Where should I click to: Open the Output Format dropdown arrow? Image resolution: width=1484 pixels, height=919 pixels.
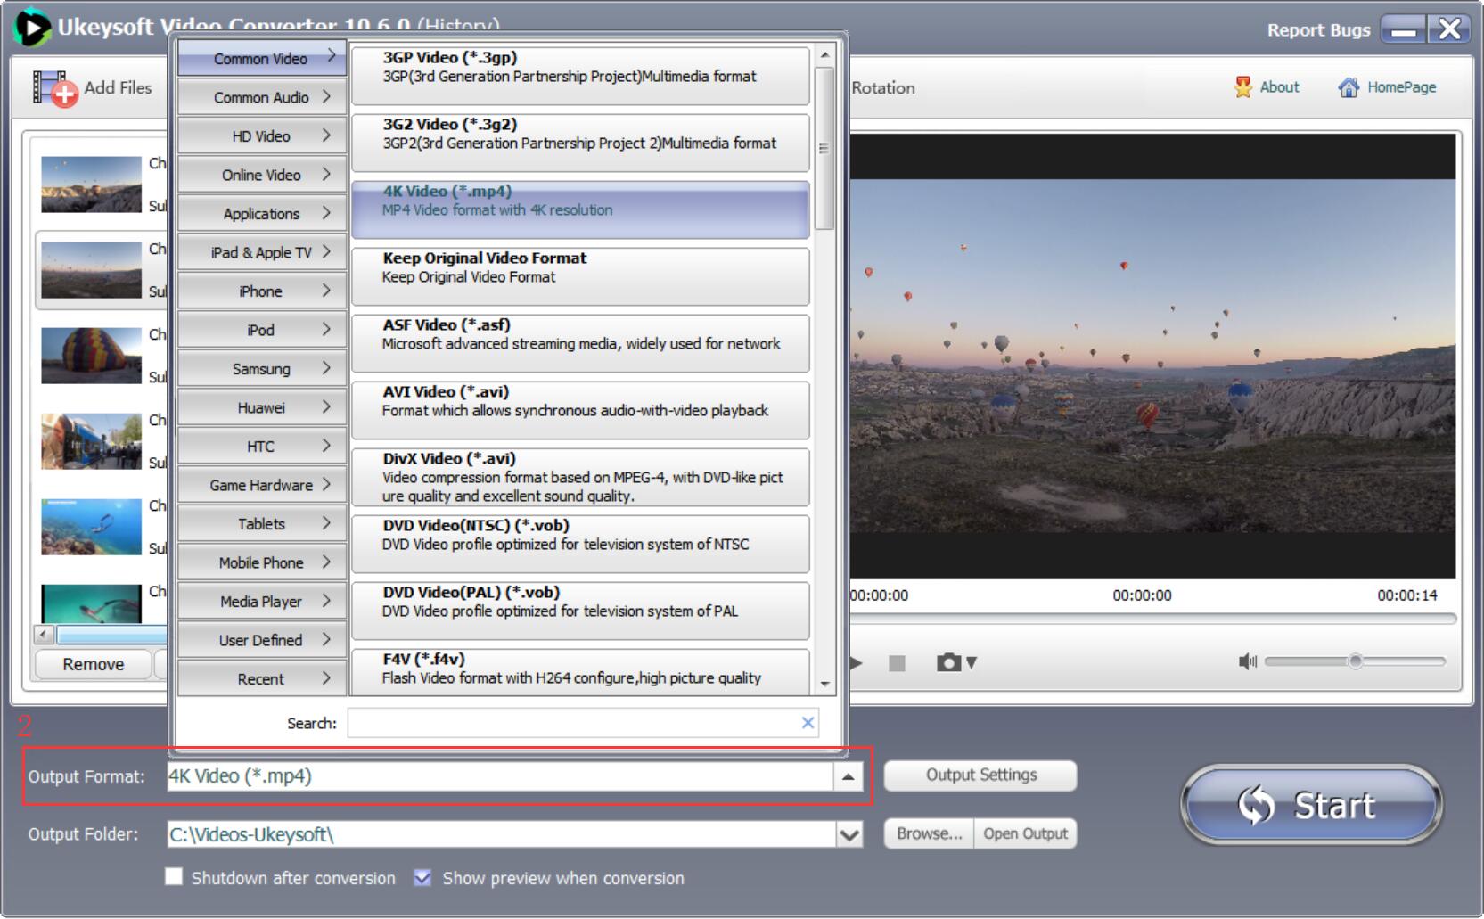click(846, 776)
